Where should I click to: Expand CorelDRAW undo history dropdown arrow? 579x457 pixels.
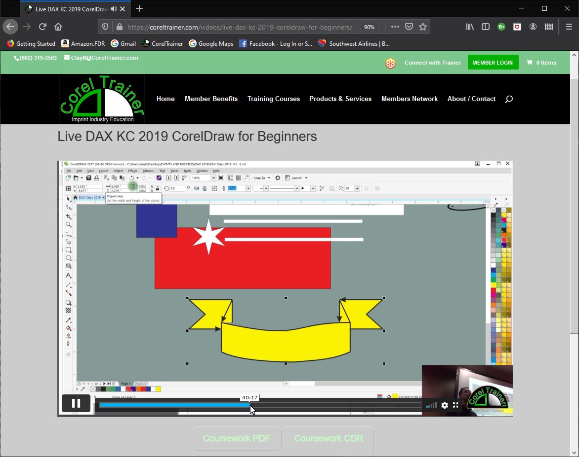[x=137, y=178]
